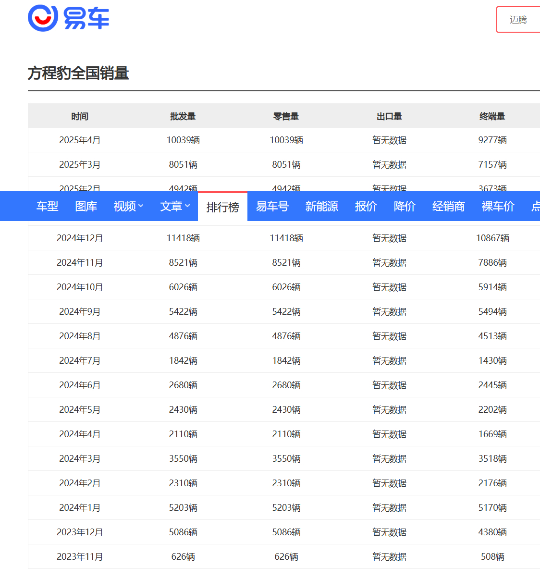
Task: Open the 车型 navigation tab
Action: click(47, 206)
